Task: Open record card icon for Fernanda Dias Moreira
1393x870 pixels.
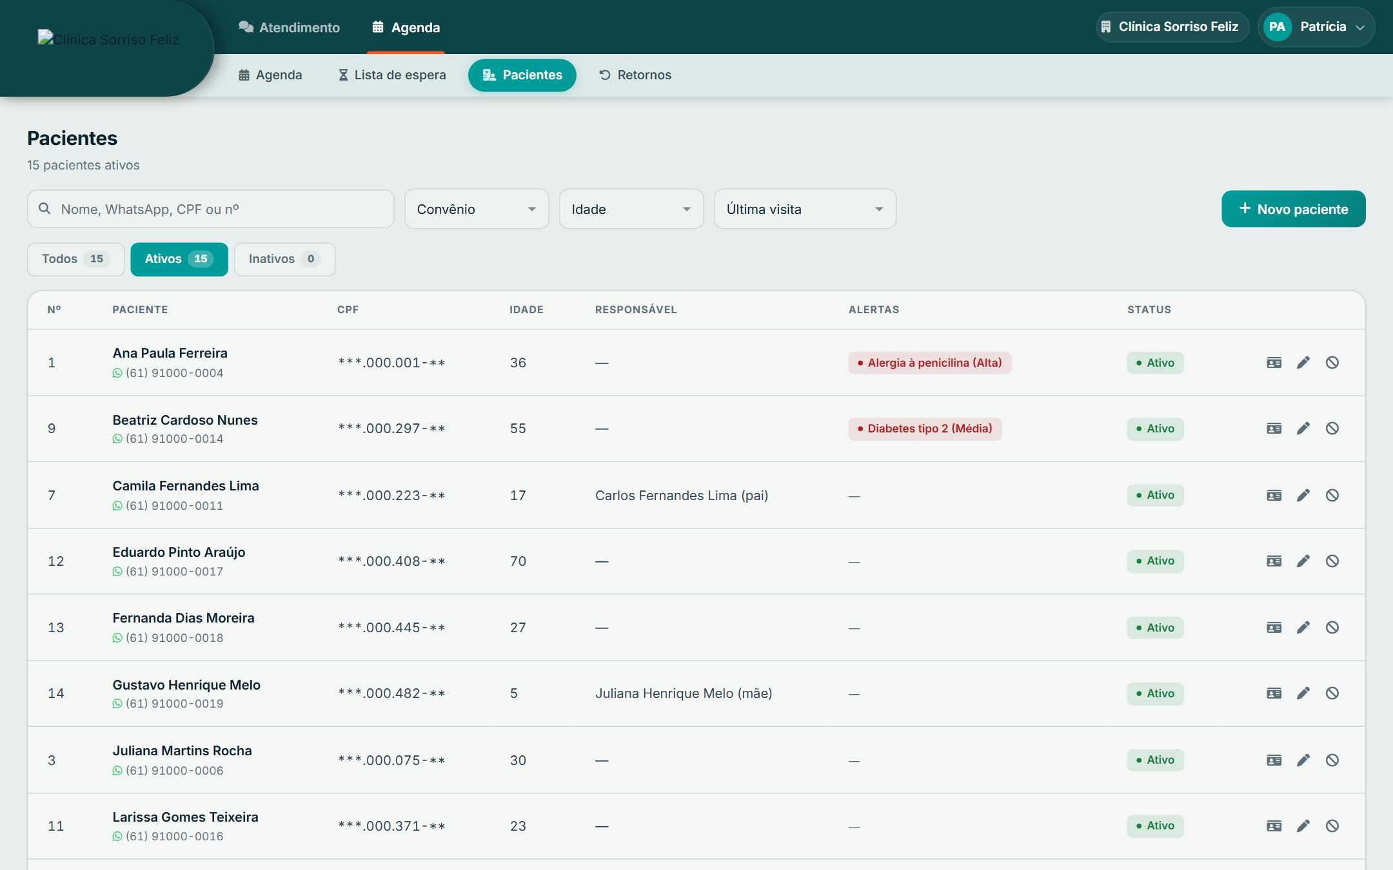Action: point(1274,628)
